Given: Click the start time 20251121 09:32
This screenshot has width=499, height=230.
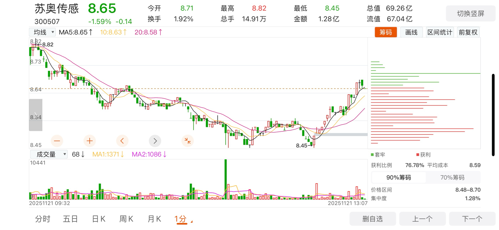Looking at the screenshot, I should (x=49, y=203).
